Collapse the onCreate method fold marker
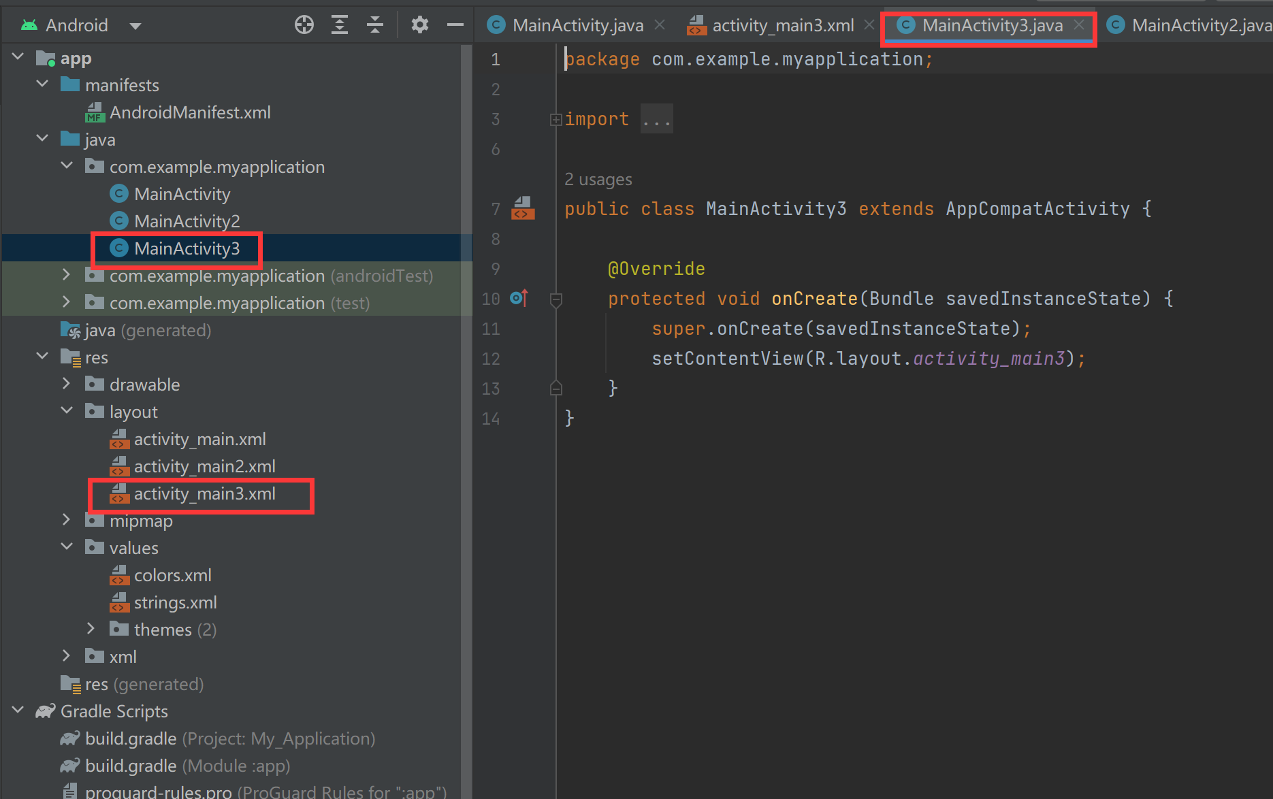 point(556,299)
